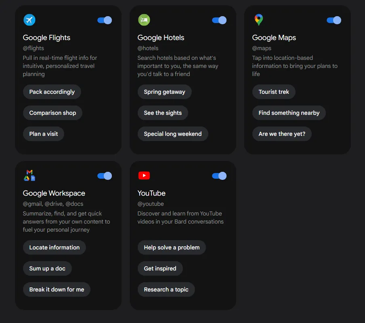Image resolution: width=365 pixels, height=323 pixels.
Task: Click the Sum up a doc chip
Action: point(47,268)
